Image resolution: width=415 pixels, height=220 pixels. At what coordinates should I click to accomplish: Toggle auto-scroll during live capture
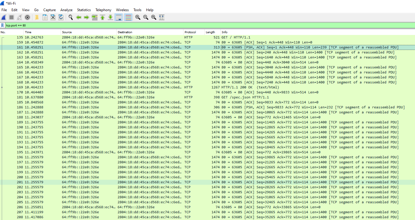pyautogui.click(x=119, y=17)
